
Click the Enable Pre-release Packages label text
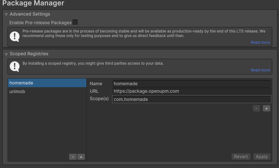40,23
